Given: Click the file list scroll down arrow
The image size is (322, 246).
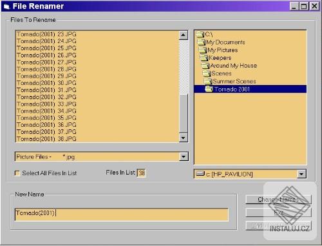Looking at the screenshot, I should (x=184, y=138).
